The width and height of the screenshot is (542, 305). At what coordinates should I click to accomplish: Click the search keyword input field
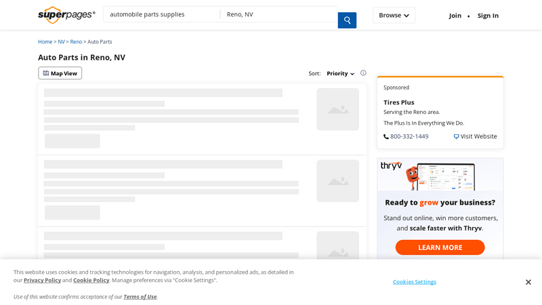pos(161,14)
